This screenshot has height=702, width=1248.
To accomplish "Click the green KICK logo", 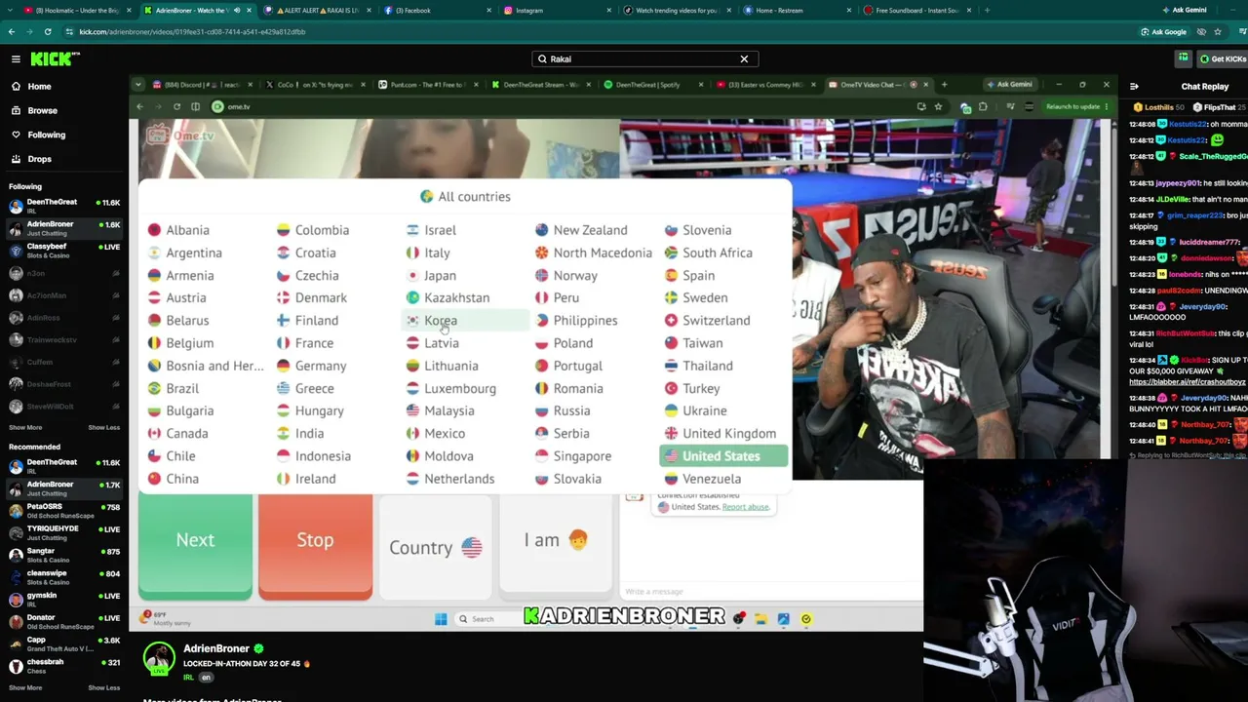I will click(51, 59).
